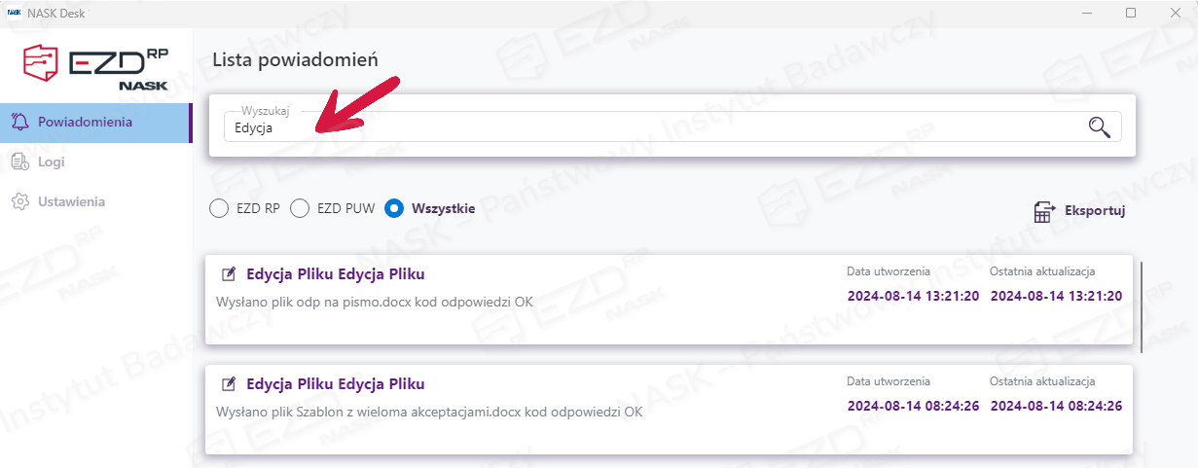Image resolution: width=1198 pixels, height=468 pixels.
Task: Switch to the Logi sidebar tab
Action: (52, 162)
